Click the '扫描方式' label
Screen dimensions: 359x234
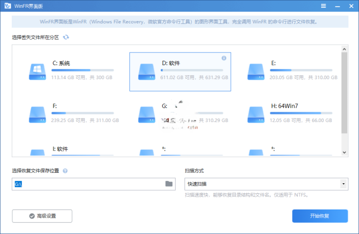tap(194, 170)
